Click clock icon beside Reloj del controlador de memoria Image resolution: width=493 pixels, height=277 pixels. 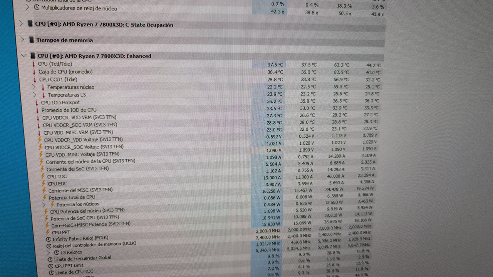[49, 246]
